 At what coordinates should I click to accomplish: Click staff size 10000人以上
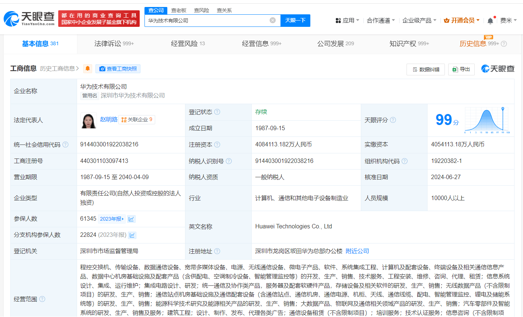[448, 198]
